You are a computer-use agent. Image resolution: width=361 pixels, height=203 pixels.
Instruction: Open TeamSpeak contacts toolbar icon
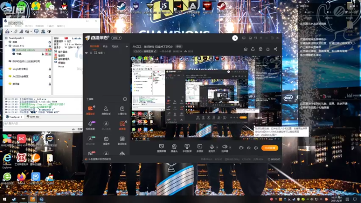[x=43, y=31]
